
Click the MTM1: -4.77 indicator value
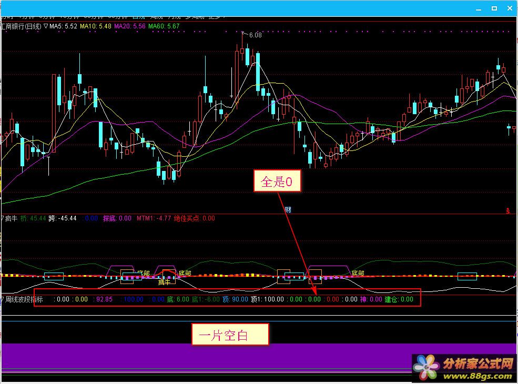pyautogui.click(x=154, y=218)
